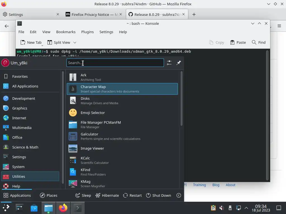The height and width of the screenshot is (214, 286).
Task: Click the Sleep button
Action: pyautogui.click(x=83, y=195)
